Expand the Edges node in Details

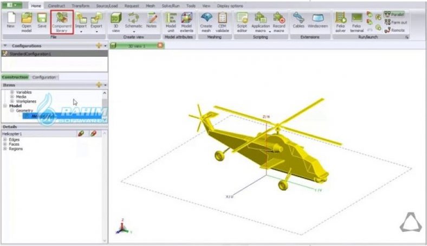pyautogui.click(x=5, y=139)
